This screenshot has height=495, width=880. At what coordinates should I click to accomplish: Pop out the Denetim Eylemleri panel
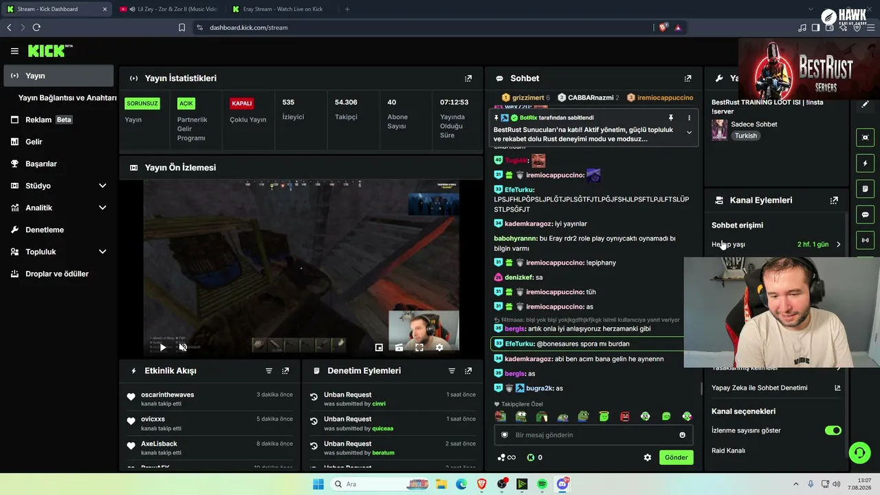click(468, 371)
